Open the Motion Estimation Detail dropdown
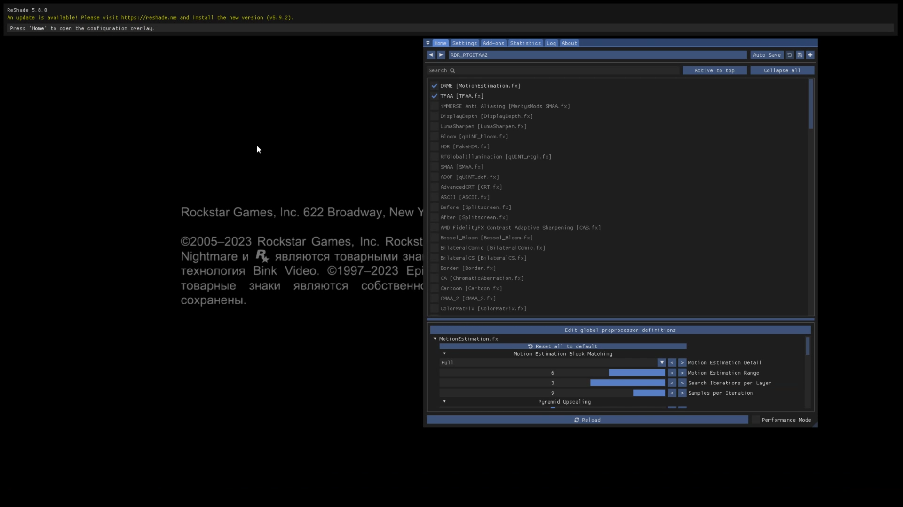The height and width of the screenshot is (507, 903). click(x=662, y=362)
